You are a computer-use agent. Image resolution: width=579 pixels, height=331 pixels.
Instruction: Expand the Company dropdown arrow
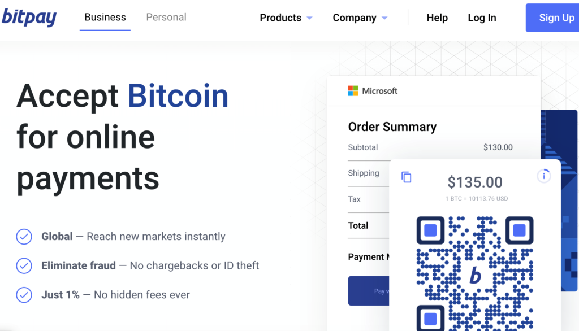[x=384, y=18]
